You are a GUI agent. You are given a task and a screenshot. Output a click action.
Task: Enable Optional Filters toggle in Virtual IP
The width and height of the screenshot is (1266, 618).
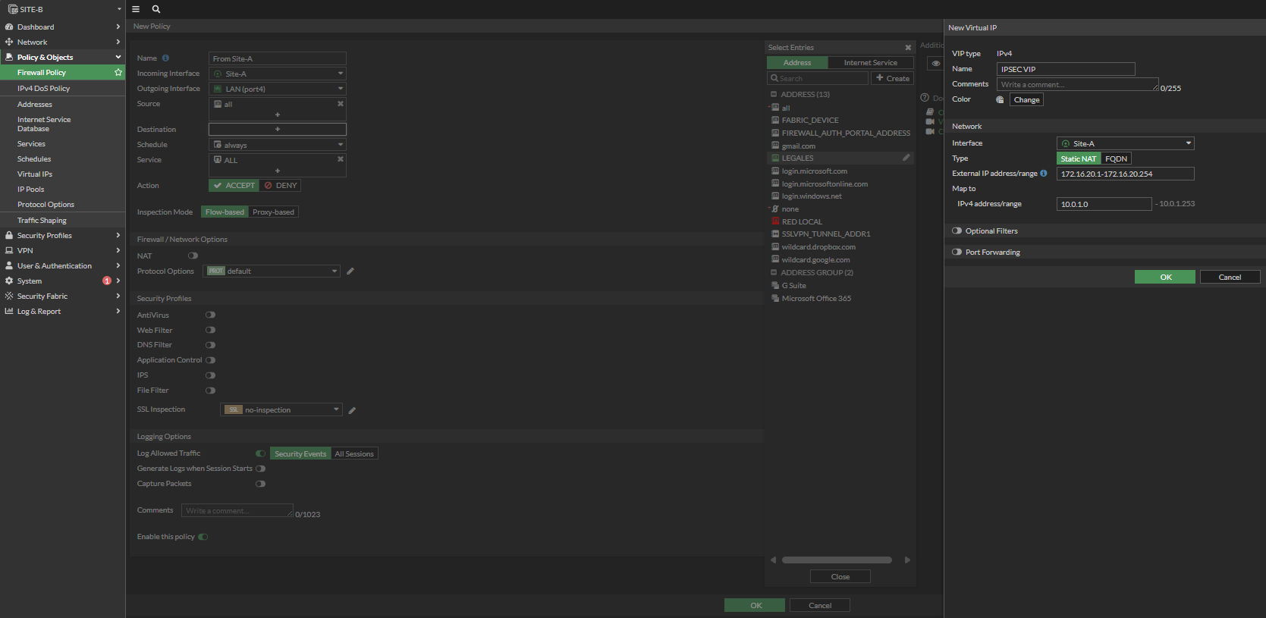click(x=957, y=231)
